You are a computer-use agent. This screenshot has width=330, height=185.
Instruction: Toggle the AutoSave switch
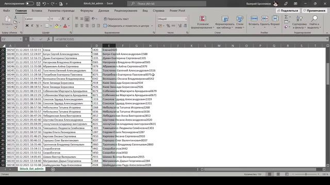(30, 4)
